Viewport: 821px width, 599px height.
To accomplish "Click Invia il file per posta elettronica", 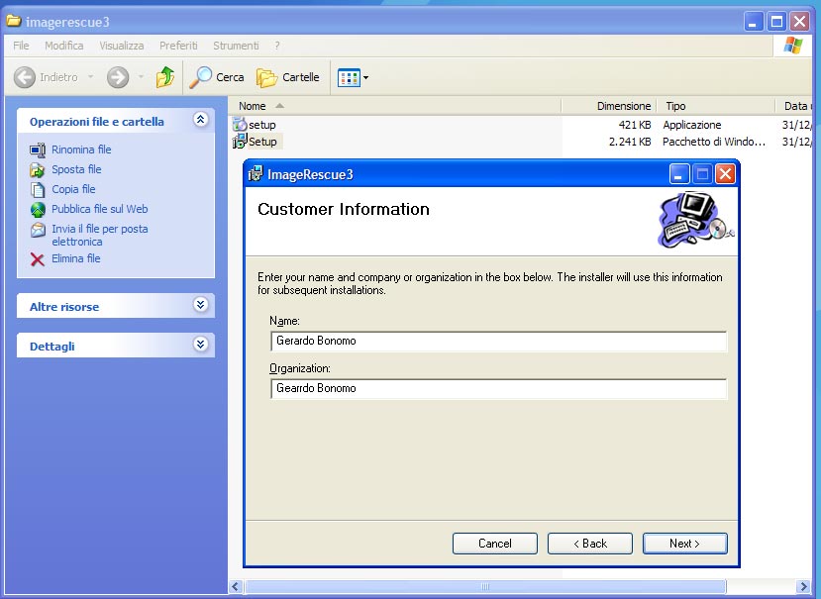I will click(x=99, y=235).
